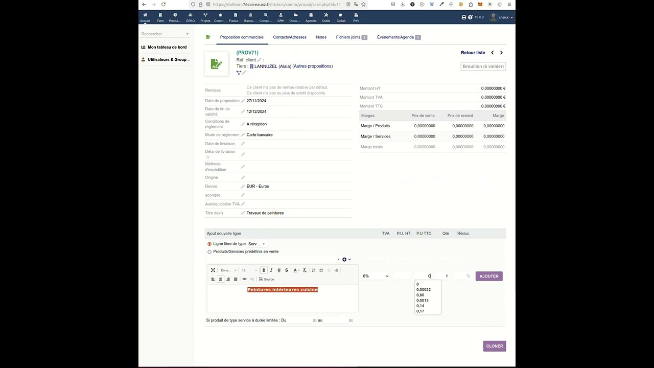
Task: Open GPAO module in top menu
Action: (x=190, y=17)
